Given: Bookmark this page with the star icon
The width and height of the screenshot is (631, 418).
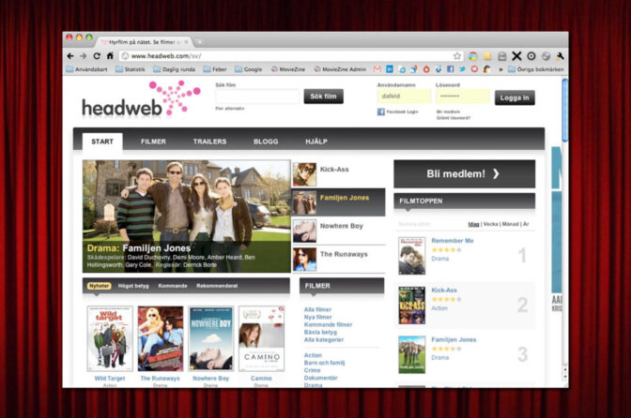Looking at the screenshot, I should coord(457,56).
